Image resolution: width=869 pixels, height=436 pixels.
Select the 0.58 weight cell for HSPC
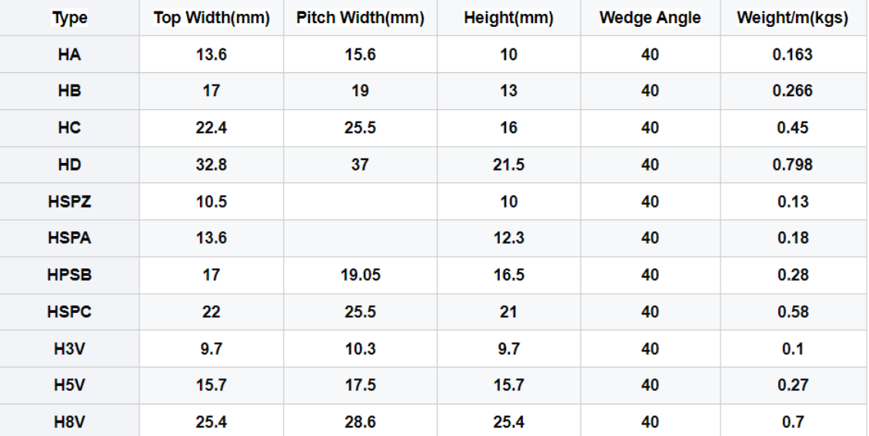pyautogui.click(x=793, y=312)
